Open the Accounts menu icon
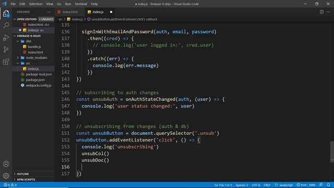The image size is (334, 188). click(x=6, y=163)
